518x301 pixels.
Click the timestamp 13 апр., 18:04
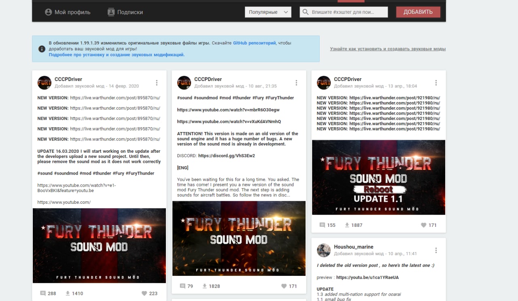[x=403, y=86]
